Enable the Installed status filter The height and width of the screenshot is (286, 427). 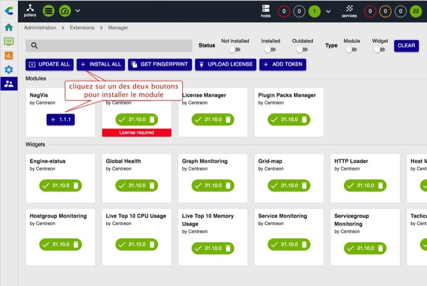point(270,50)
